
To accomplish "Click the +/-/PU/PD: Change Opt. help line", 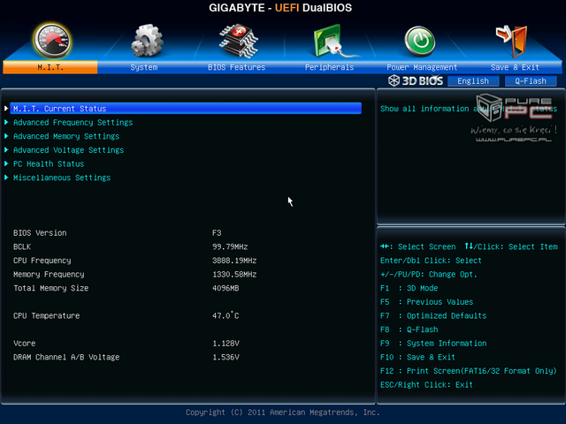I will (429, 275).
